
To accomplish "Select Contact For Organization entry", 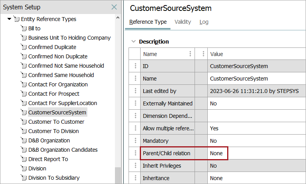I will (x=58, y=84).
